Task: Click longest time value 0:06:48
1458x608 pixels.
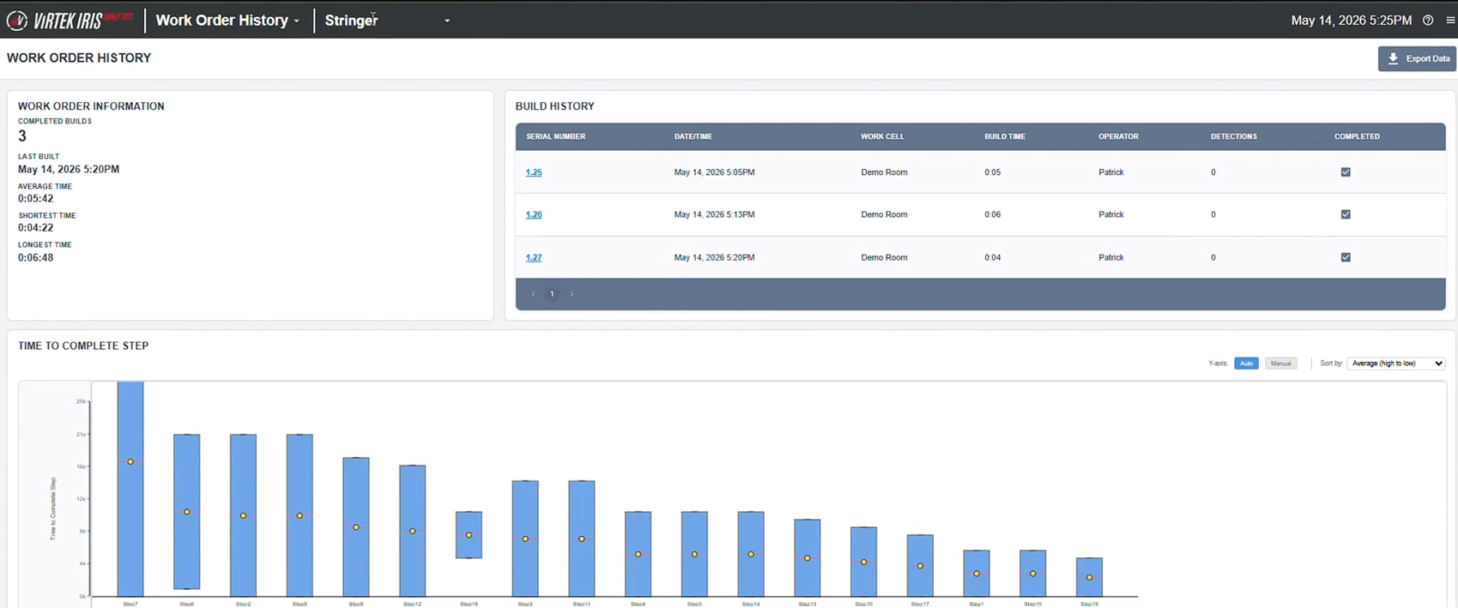Action: point(36,257)
